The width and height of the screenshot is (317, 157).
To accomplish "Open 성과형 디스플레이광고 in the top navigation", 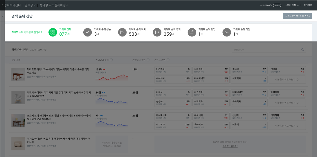I will pos(54,5).
